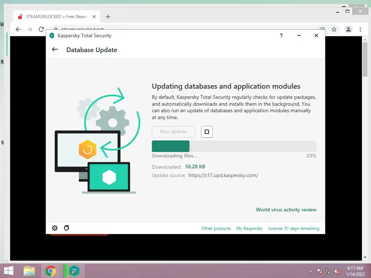Open Action Center flag tray icon
371x278 pixels.
[x=319, y=271]
